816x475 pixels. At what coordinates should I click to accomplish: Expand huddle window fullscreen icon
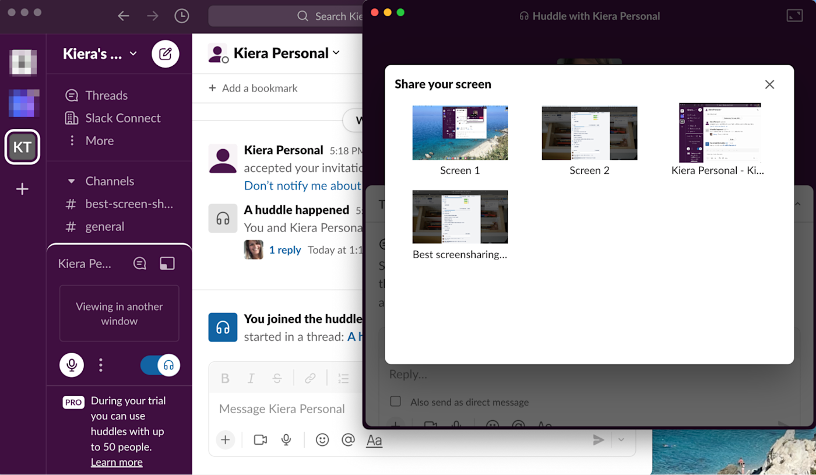click(794, 16)
